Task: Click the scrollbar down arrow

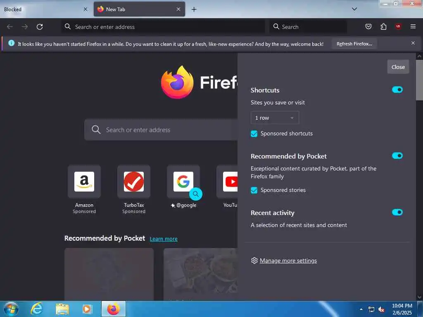Action: pyautogui.click(x=419, y=297)
